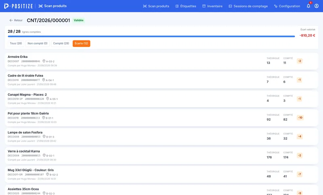Viewport: 323px width, 195px height.
Task: Open the Armoire Erika line
Action: pyautogui.click(x=161, y=61)
